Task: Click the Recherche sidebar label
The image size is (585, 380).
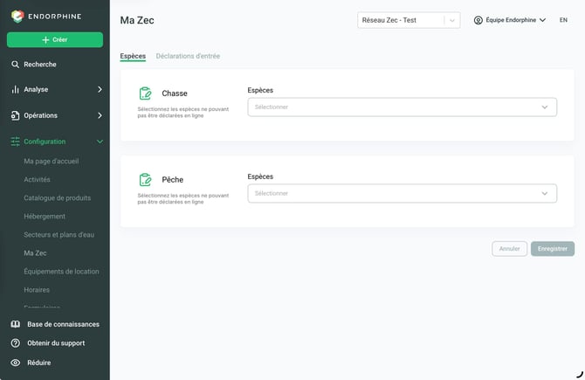Action: tap(40, 64)
